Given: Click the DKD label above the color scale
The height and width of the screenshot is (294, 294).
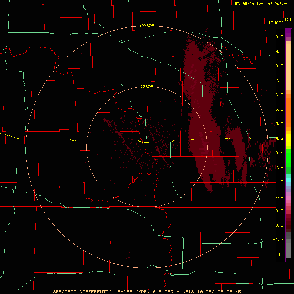Looking at the screenshot, I should pos(287,20).
